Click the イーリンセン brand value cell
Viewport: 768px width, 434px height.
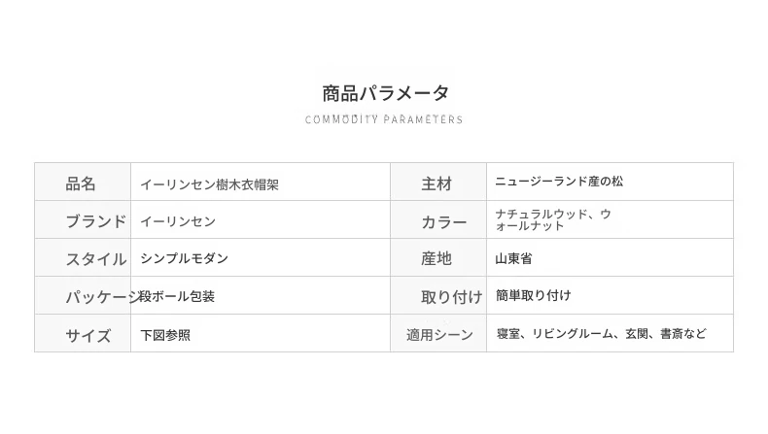click(x=261, y=219)
